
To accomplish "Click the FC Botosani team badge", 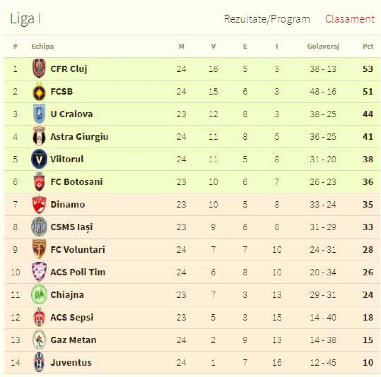I will coord(39,182).
